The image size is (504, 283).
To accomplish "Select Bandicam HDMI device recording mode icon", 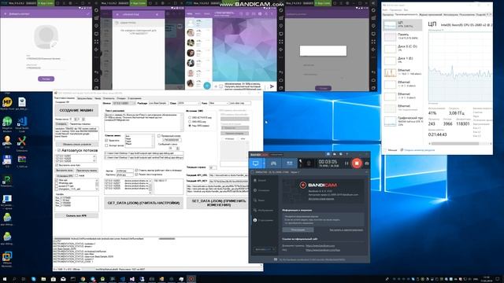I will 289,164.
